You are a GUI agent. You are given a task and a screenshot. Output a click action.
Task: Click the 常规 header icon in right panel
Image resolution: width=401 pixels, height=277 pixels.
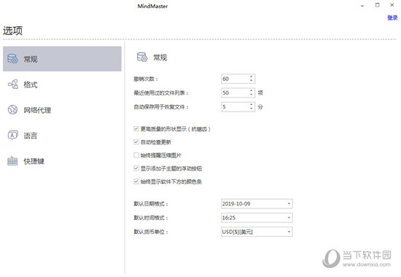click(x=142, y=57)
